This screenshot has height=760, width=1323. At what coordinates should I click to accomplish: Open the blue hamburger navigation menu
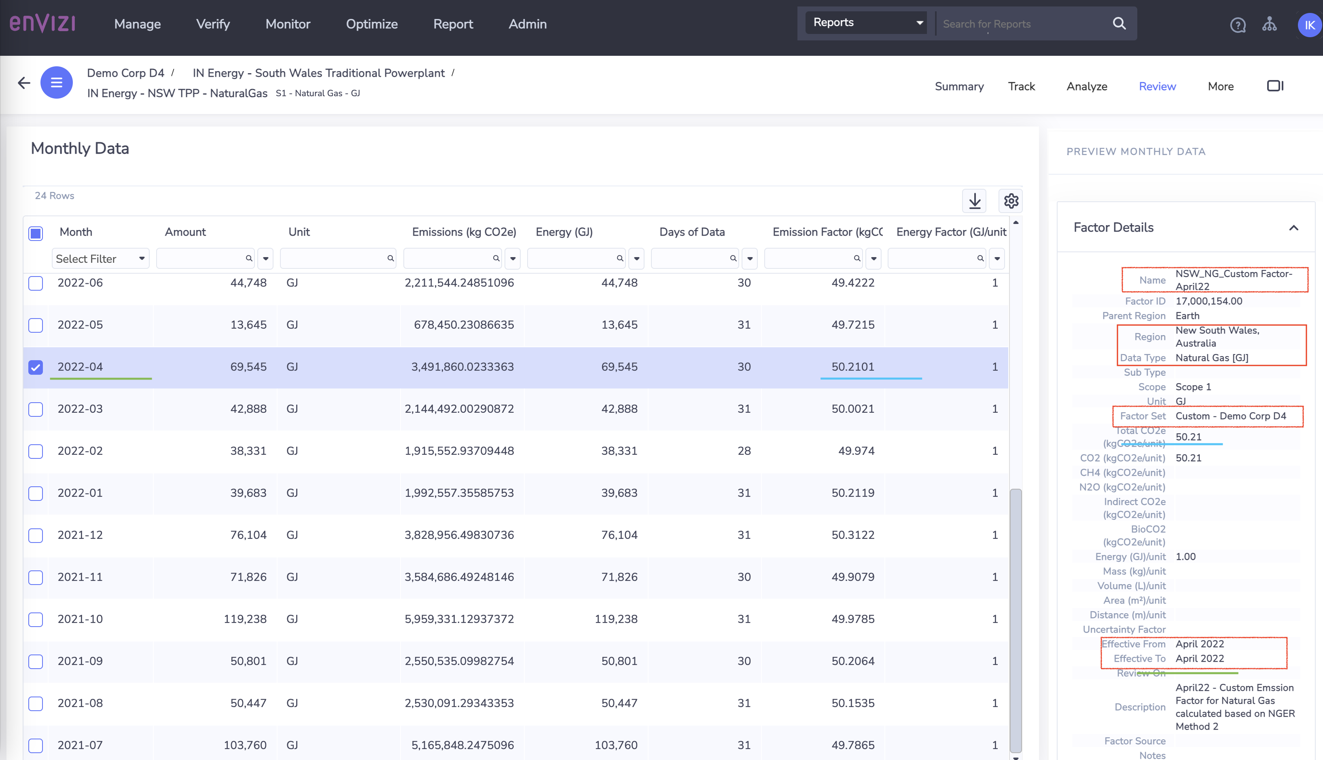56,82
